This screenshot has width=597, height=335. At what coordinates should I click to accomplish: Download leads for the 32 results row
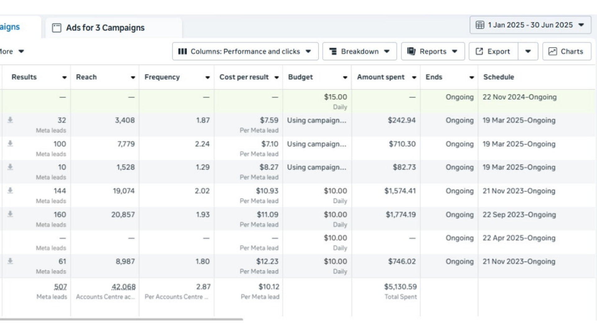tap(10, 120)
